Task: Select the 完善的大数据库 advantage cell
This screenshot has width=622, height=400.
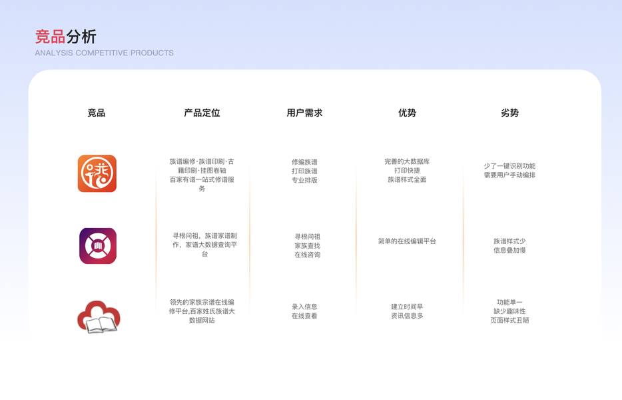Action: 407,171
